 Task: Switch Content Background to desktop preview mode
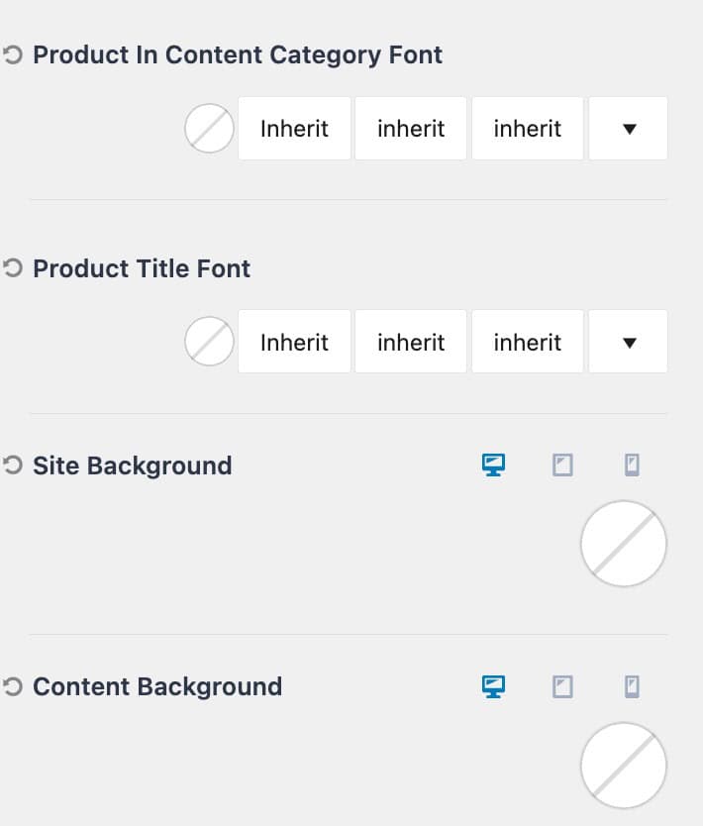pyautogui.click(x=493, y=685)
